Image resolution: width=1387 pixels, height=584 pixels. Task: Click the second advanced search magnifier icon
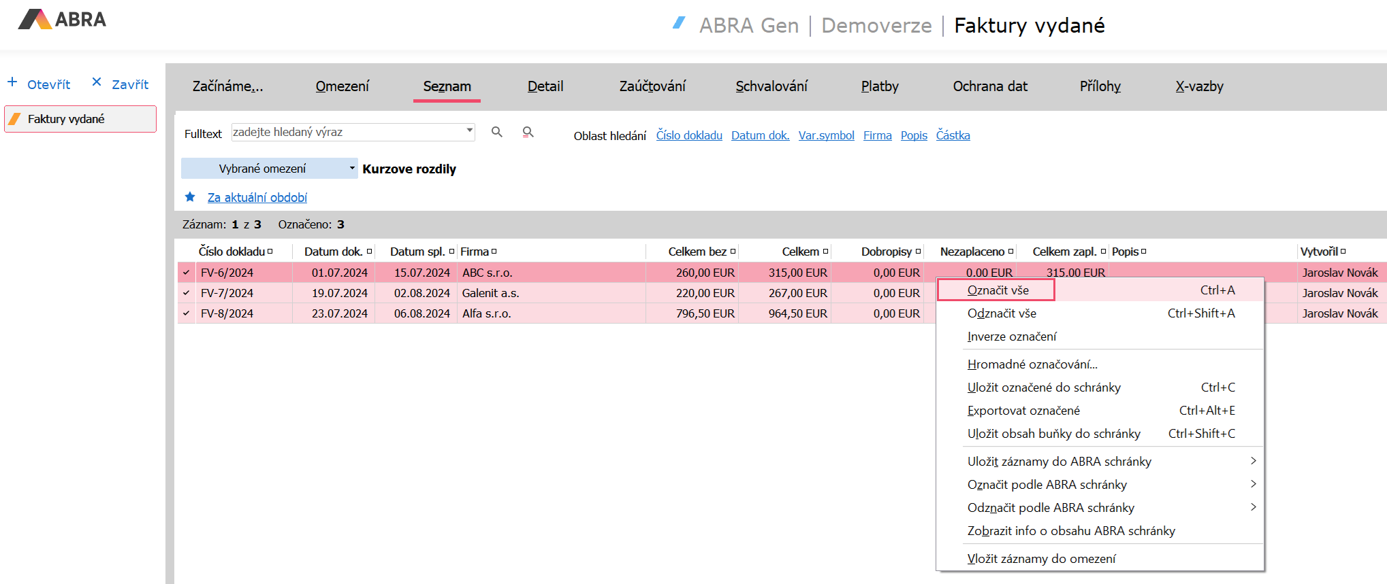[528, 132]
